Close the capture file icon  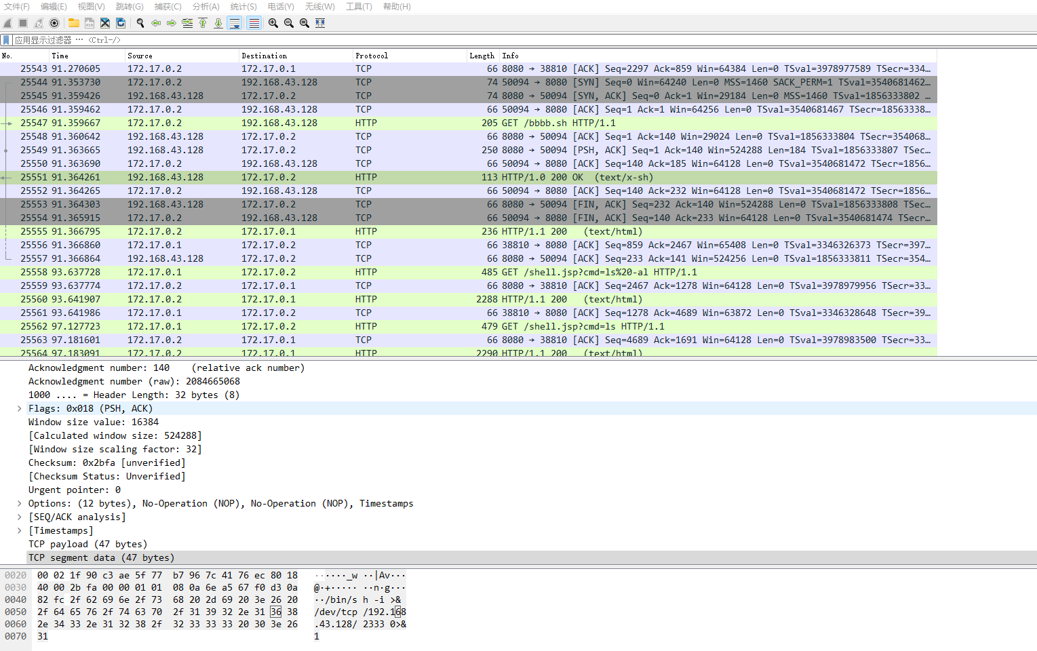(x=105, y=23)
